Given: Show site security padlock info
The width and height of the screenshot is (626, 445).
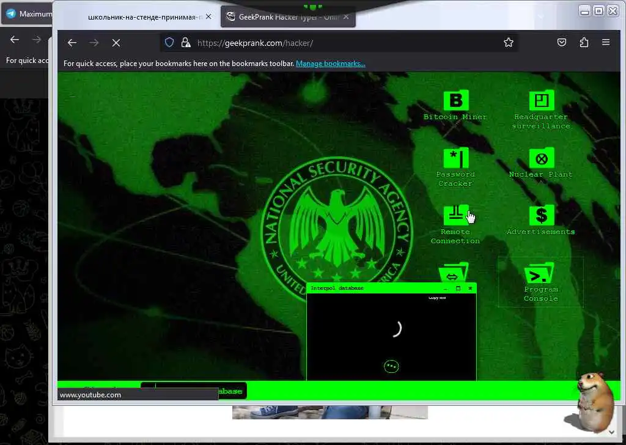Looking at the screenshot, I should tap(186, 42).
